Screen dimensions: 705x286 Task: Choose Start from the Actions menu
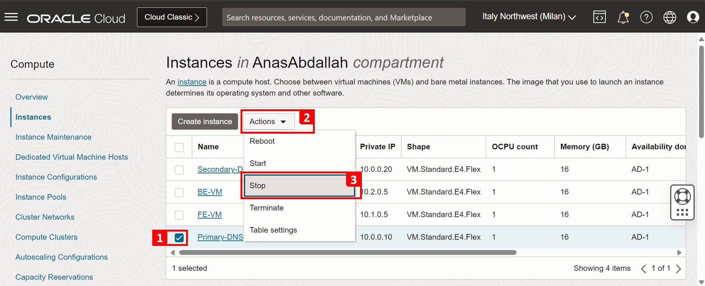[x=299, y=163]
